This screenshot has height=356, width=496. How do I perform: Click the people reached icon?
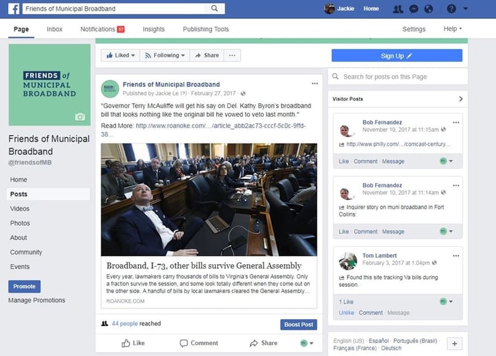pos(105,324)
